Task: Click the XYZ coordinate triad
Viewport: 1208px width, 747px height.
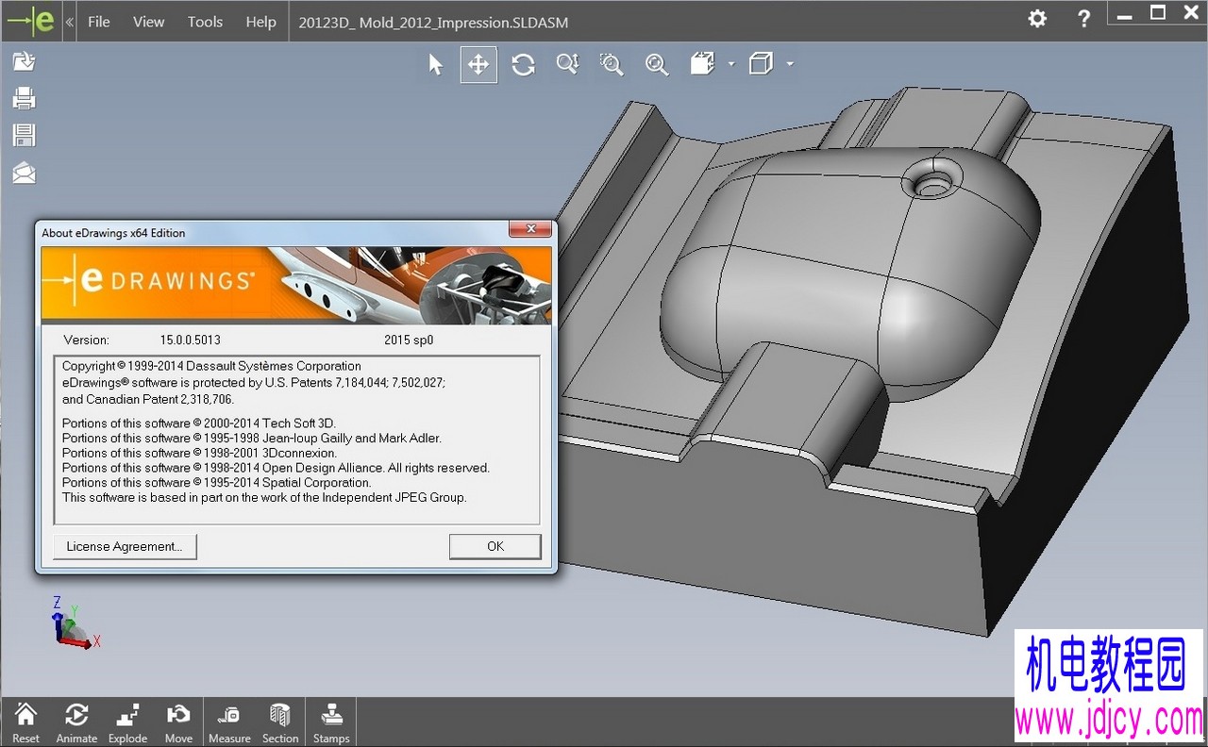Action: (74, 622)
